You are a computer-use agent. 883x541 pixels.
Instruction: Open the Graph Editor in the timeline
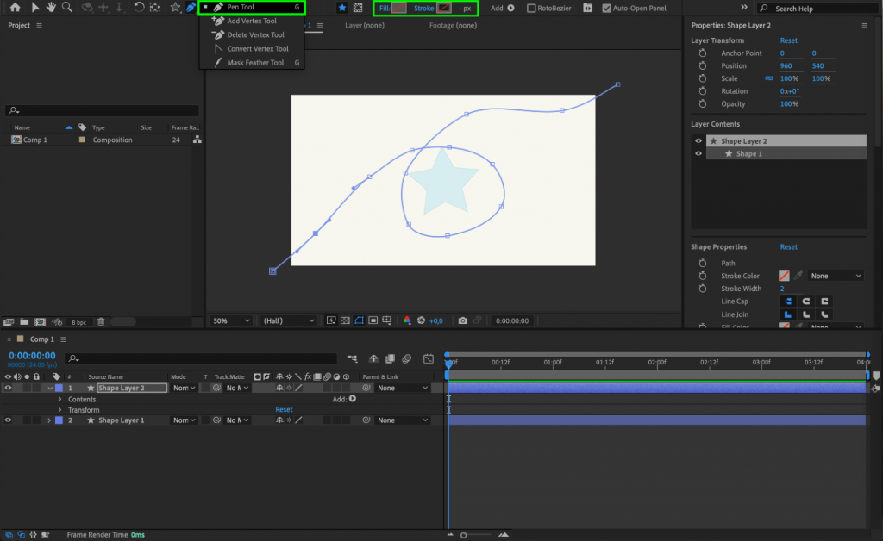point(429,358)
